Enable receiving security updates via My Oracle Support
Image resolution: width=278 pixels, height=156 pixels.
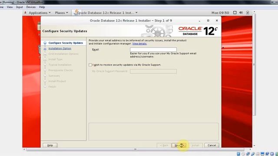[x=90, y=65]
